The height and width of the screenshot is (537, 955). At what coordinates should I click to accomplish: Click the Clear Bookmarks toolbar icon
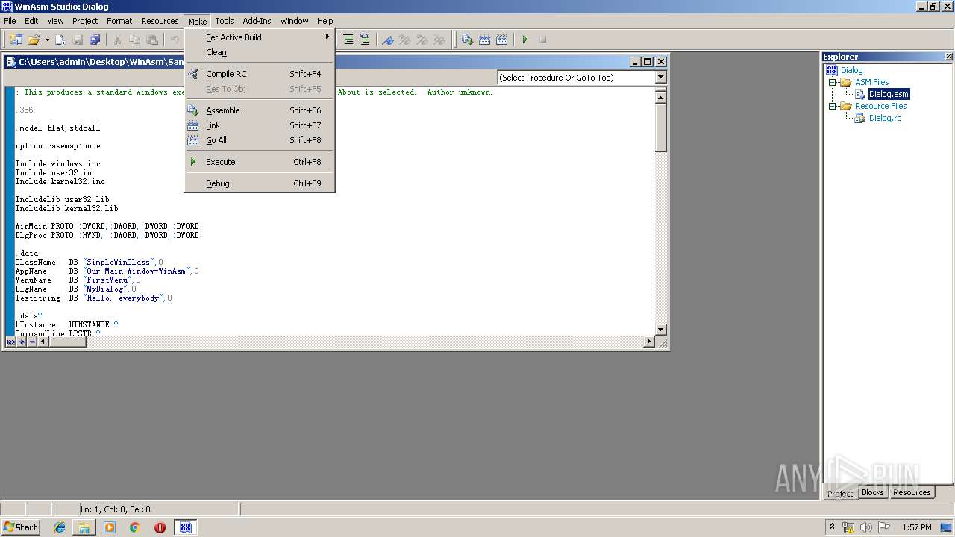click(x=439, y=40)
